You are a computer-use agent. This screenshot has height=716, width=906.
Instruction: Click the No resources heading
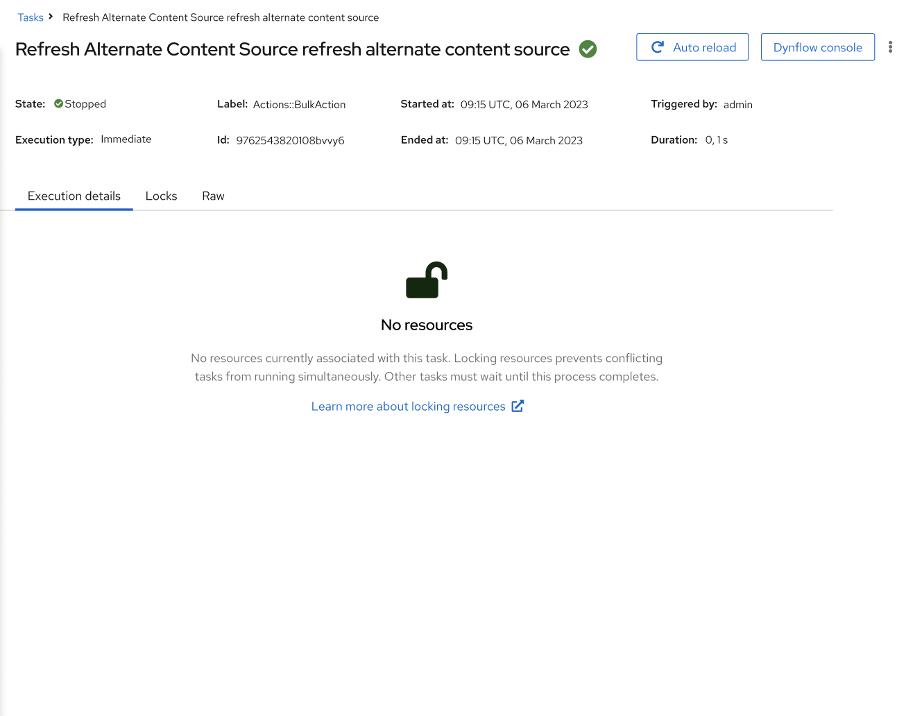[x=427, y=325]
